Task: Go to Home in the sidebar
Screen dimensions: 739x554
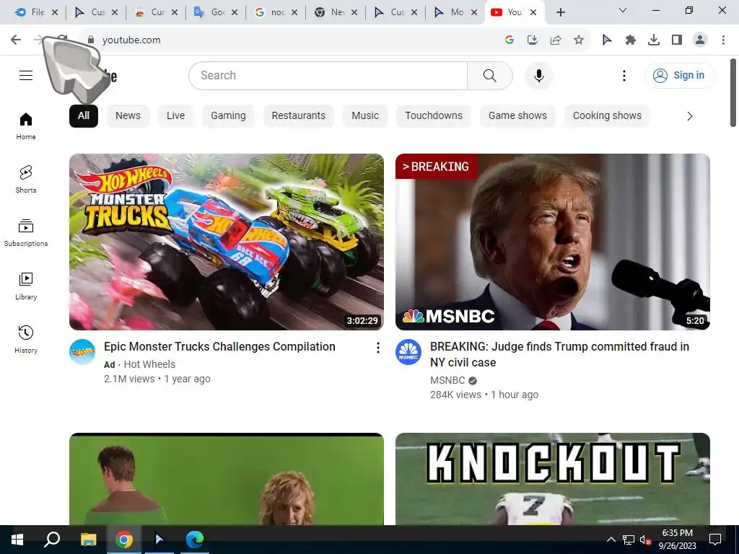Action: tap(26, 126)
